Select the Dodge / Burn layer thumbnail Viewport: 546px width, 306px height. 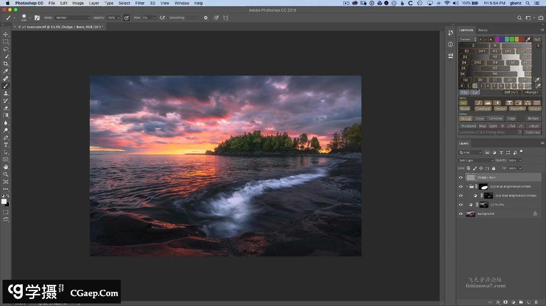point(471,177)
